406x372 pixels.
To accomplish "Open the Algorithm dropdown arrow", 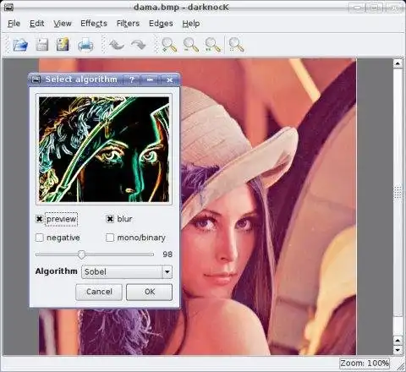I will click(167, 272).
